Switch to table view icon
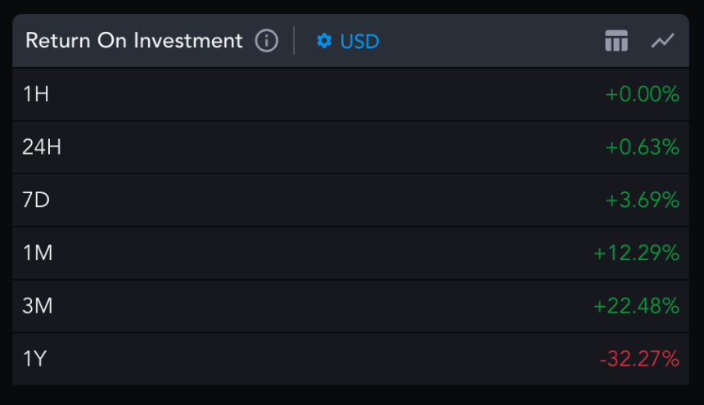The image size is (704, 405). (x=616, y=40)
